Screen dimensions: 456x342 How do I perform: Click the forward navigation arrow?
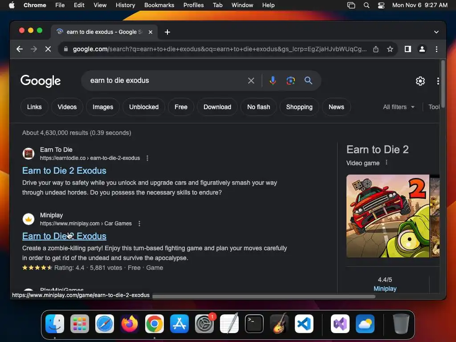point(34,49)
